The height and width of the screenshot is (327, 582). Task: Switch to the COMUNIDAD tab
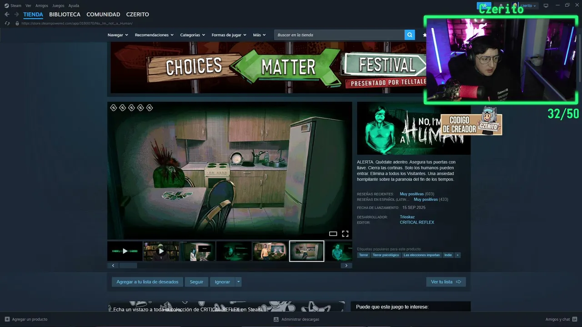103,15
